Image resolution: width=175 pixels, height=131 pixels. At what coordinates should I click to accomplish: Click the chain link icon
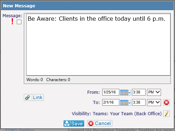(x=28, y=97)
